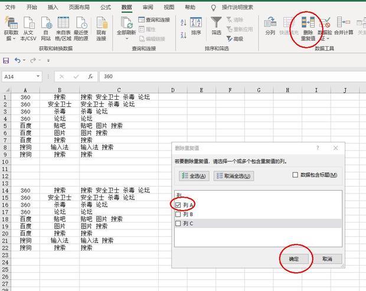Click the 筛选 filter funnel icon
Screen dimensions: 366x291
216,23
